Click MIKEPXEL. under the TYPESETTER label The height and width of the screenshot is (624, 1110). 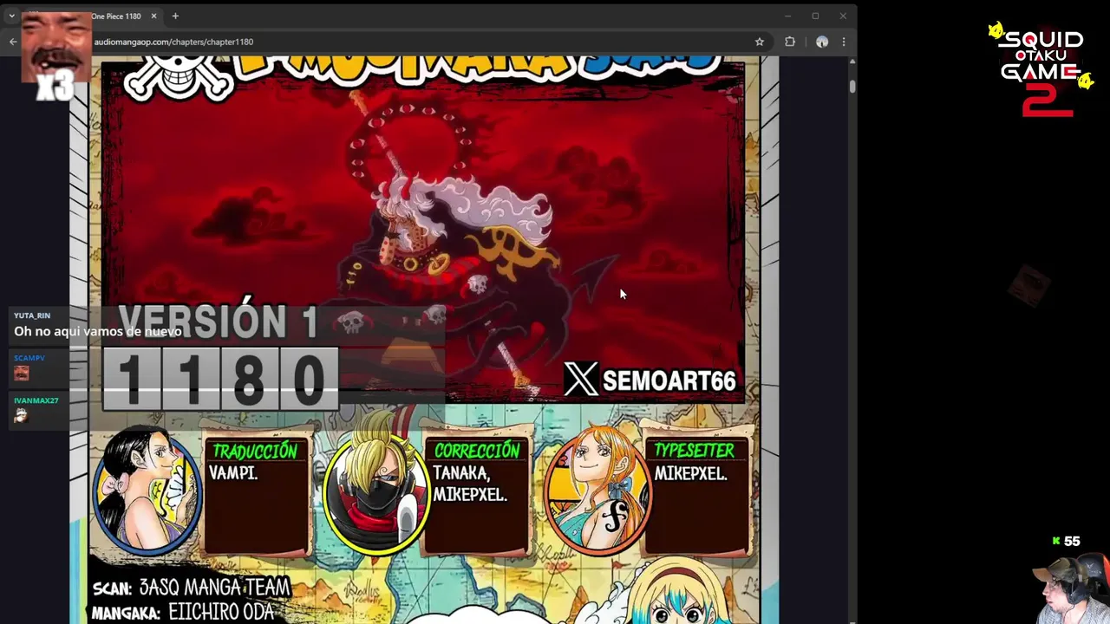tap(690, 474)
